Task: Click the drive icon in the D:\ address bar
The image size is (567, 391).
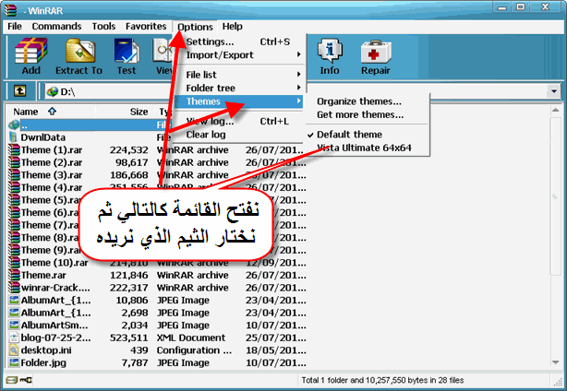Action: coord(53,91)
